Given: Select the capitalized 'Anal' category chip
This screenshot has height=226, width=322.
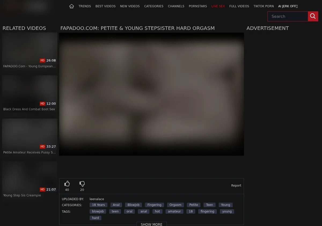Looking at the screenshot, I should click(116, 205).
